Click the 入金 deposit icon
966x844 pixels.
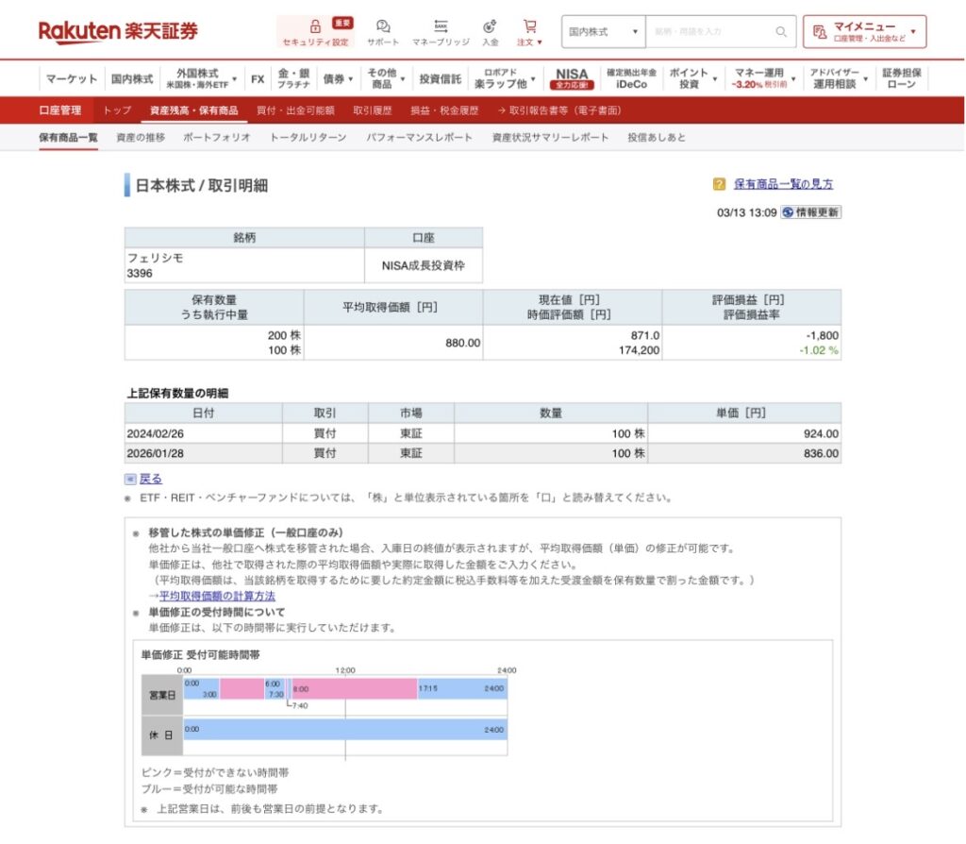coord(490,26)
